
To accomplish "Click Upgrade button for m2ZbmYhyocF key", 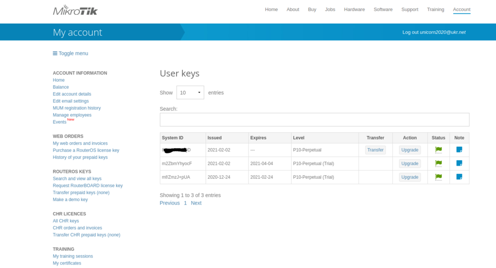I will pyautogui.click(x=410, y=163).
